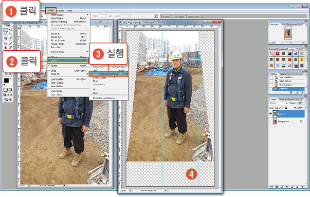Switch to Quick Mask mode
Image resolution: width=310 pixels, height=197 pixels.
(10, 90)
